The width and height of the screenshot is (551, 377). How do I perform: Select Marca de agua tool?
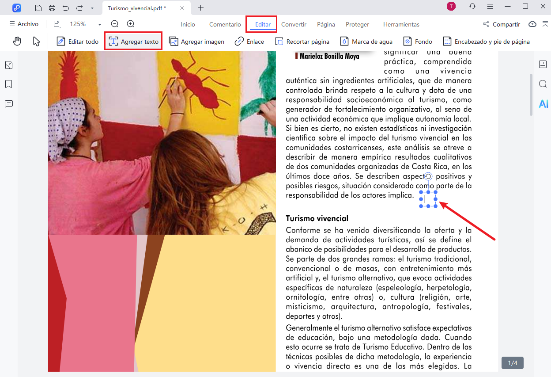coord(366,42)
